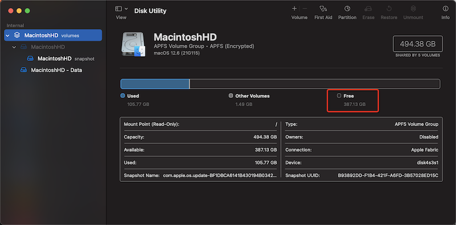Click the Erase toolbar icon

pyautogui.click(x=368, y=9)
